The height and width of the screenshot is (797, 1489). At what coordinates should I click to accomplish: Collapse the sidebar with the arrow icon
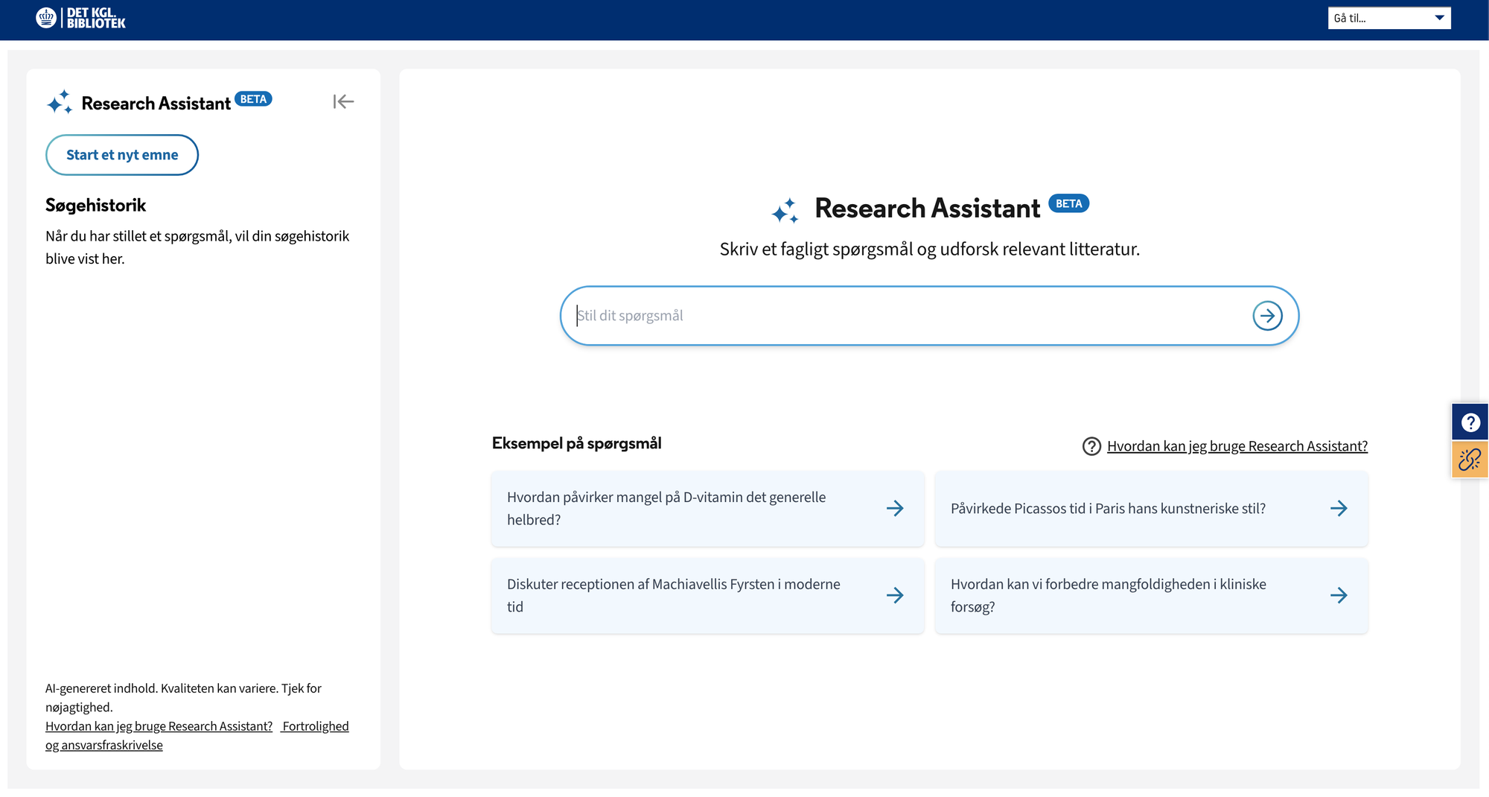coord(343,101)
